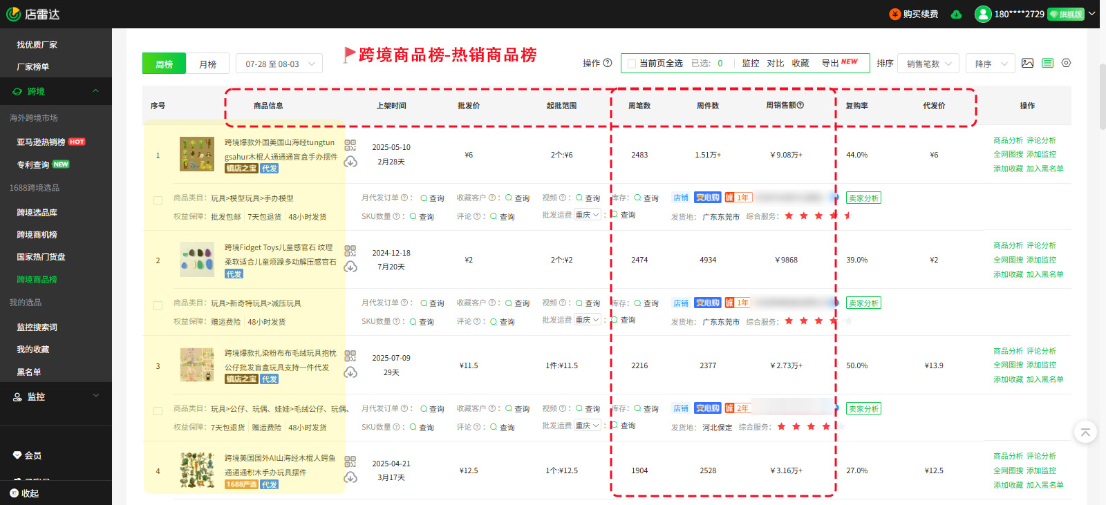
Task: Open the date range 07-28 至 08-03 dropdown
Action: pos(279,64)
